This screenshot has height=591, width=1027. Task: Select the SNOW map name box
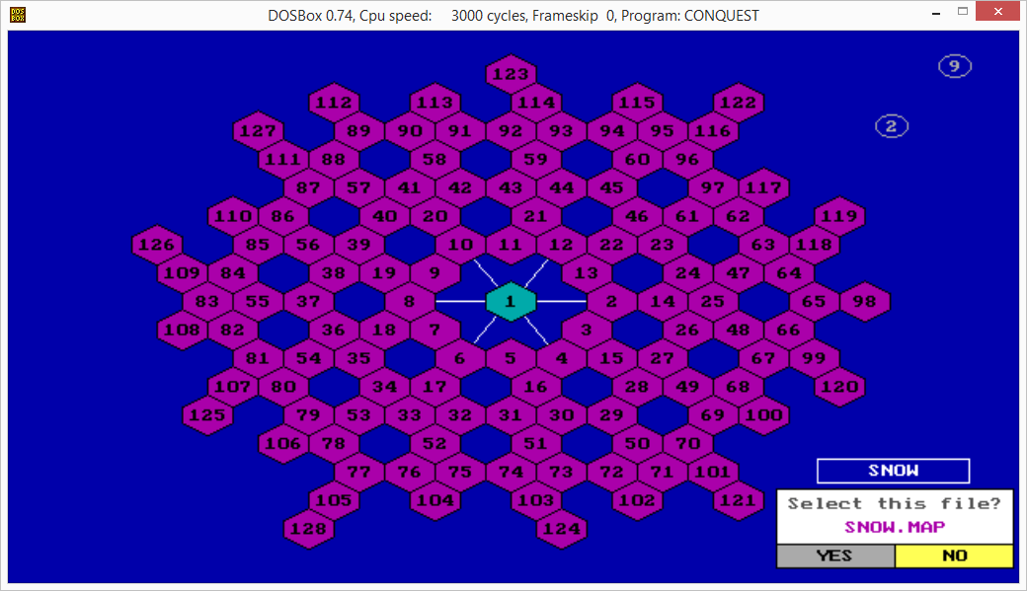click(894, 471)
